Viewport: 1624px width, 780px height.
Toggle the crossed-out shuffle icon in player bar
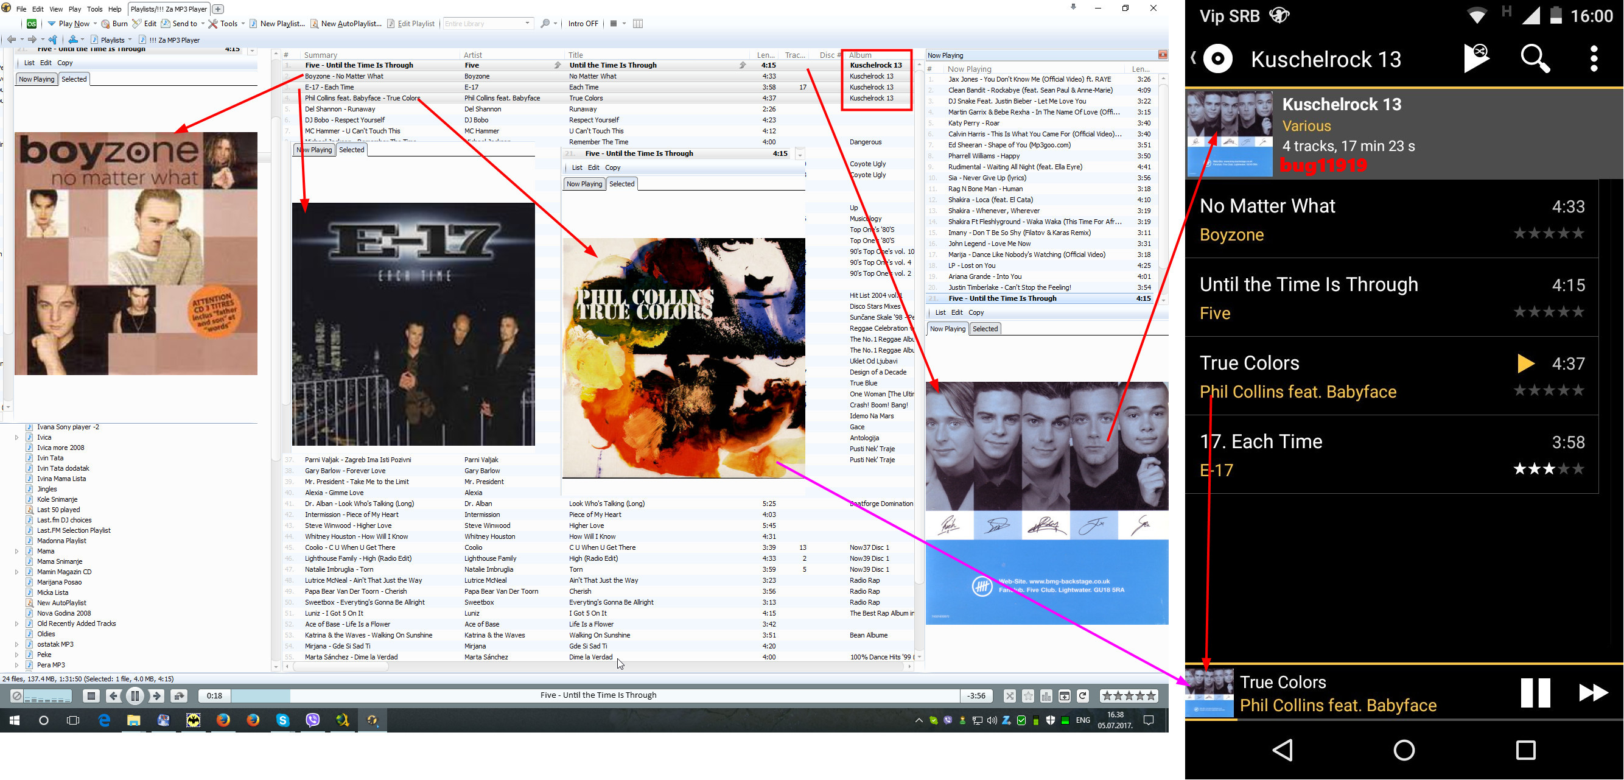[x=1009, y=696]
